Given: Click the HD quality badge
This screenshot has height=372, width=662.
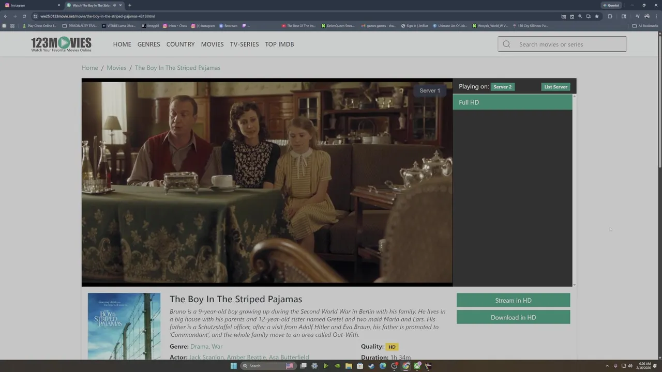Looking at the screenshot, I should coord(392,347).
